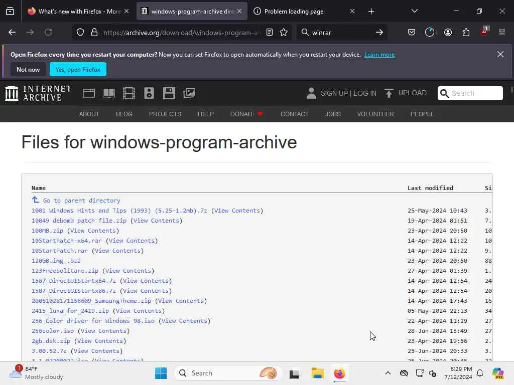Screen dimensions: 514x385
Task: Open tracking protection shield icon
Action: click(80, 33)
